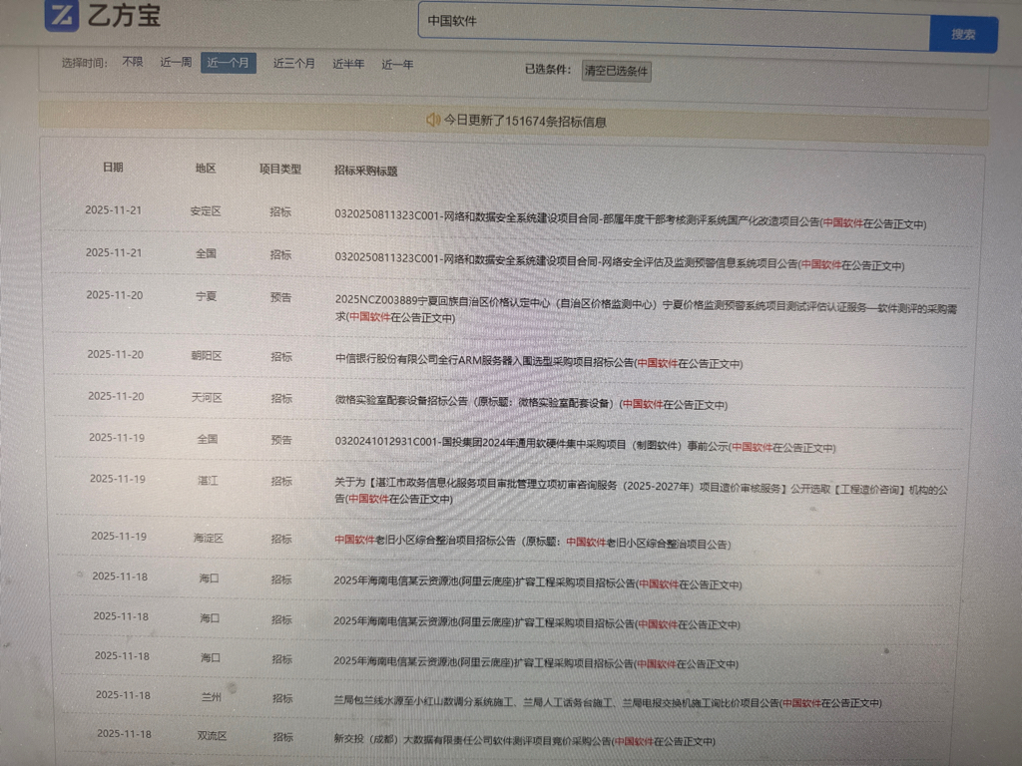Click the 双流区 region cell
This screenshot has width=1022, height=766.
(x=212, y=735)
